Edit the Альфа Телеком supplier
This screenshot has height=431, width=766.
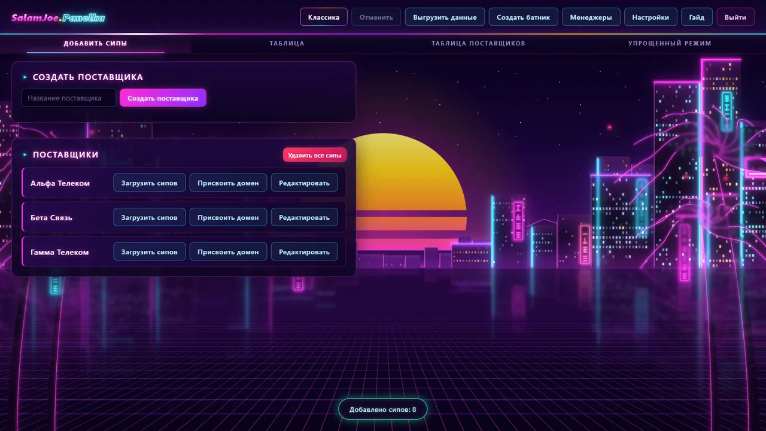[304, 183]
